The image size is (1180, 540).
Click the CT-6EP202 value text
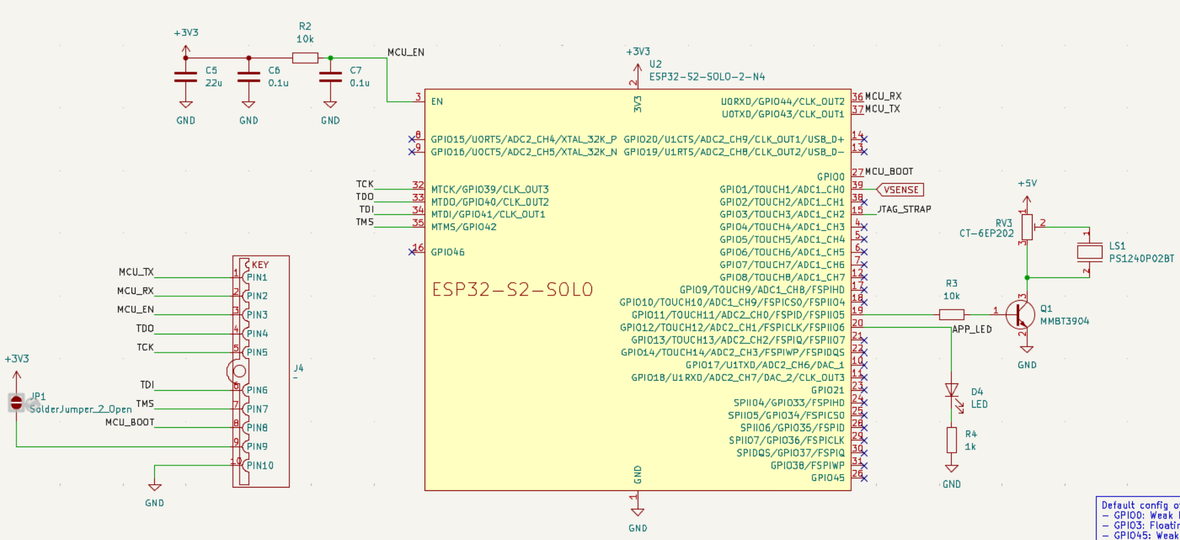[x=987, y=233]
